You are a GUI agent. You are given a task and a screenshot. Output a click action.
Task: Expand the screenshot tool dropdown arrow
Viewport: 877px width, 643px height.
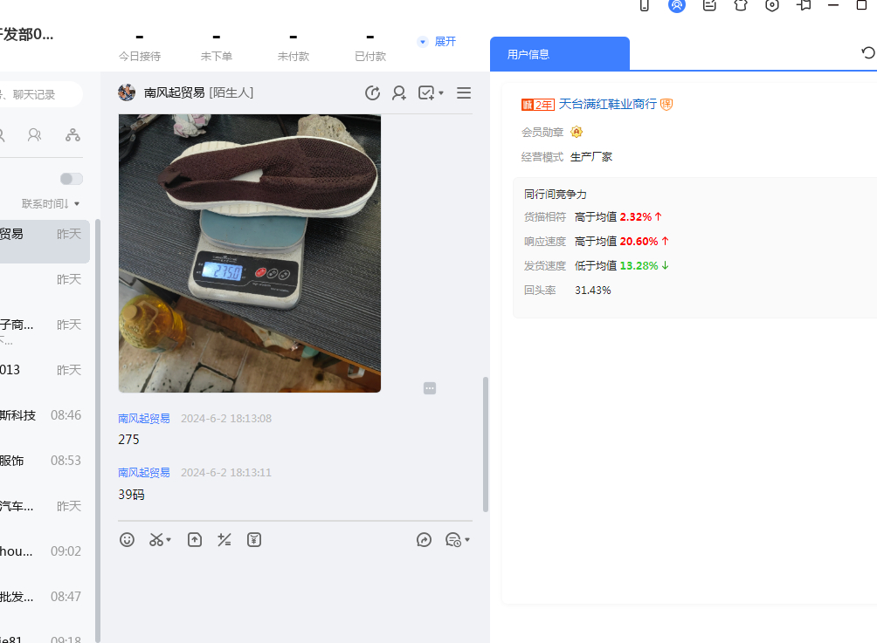point(169,540)
